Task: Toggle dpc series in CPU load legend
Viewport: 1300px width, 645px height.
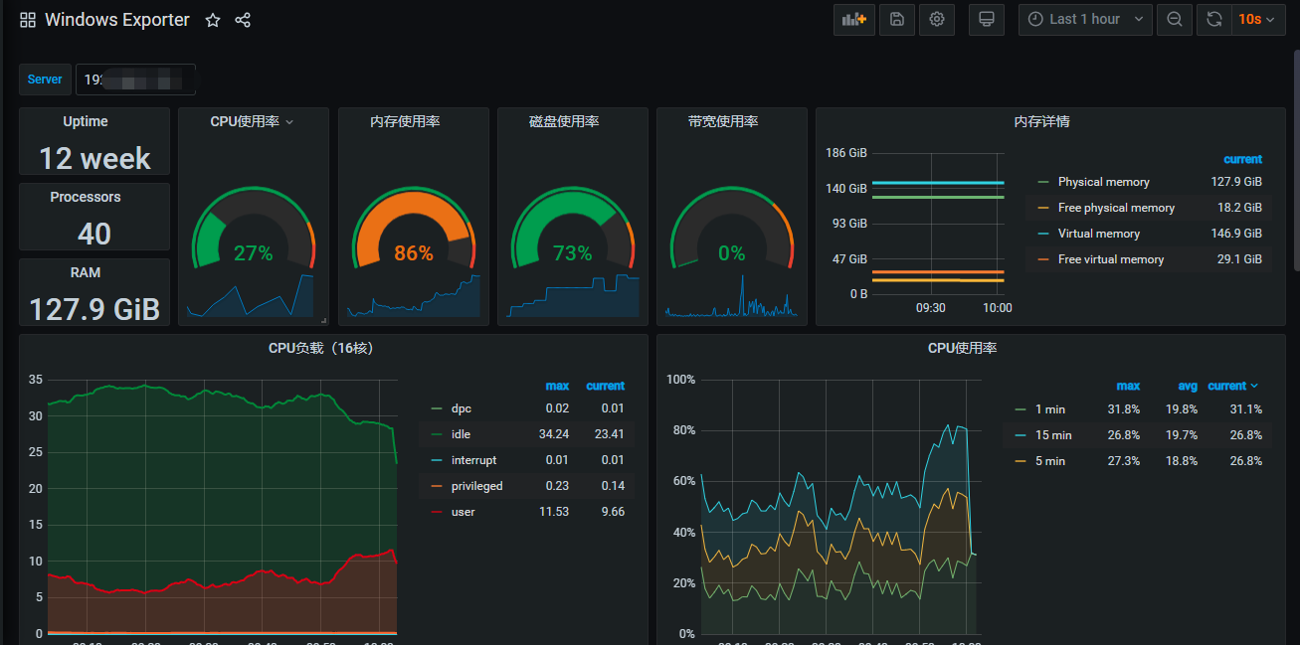Action: 461,408
